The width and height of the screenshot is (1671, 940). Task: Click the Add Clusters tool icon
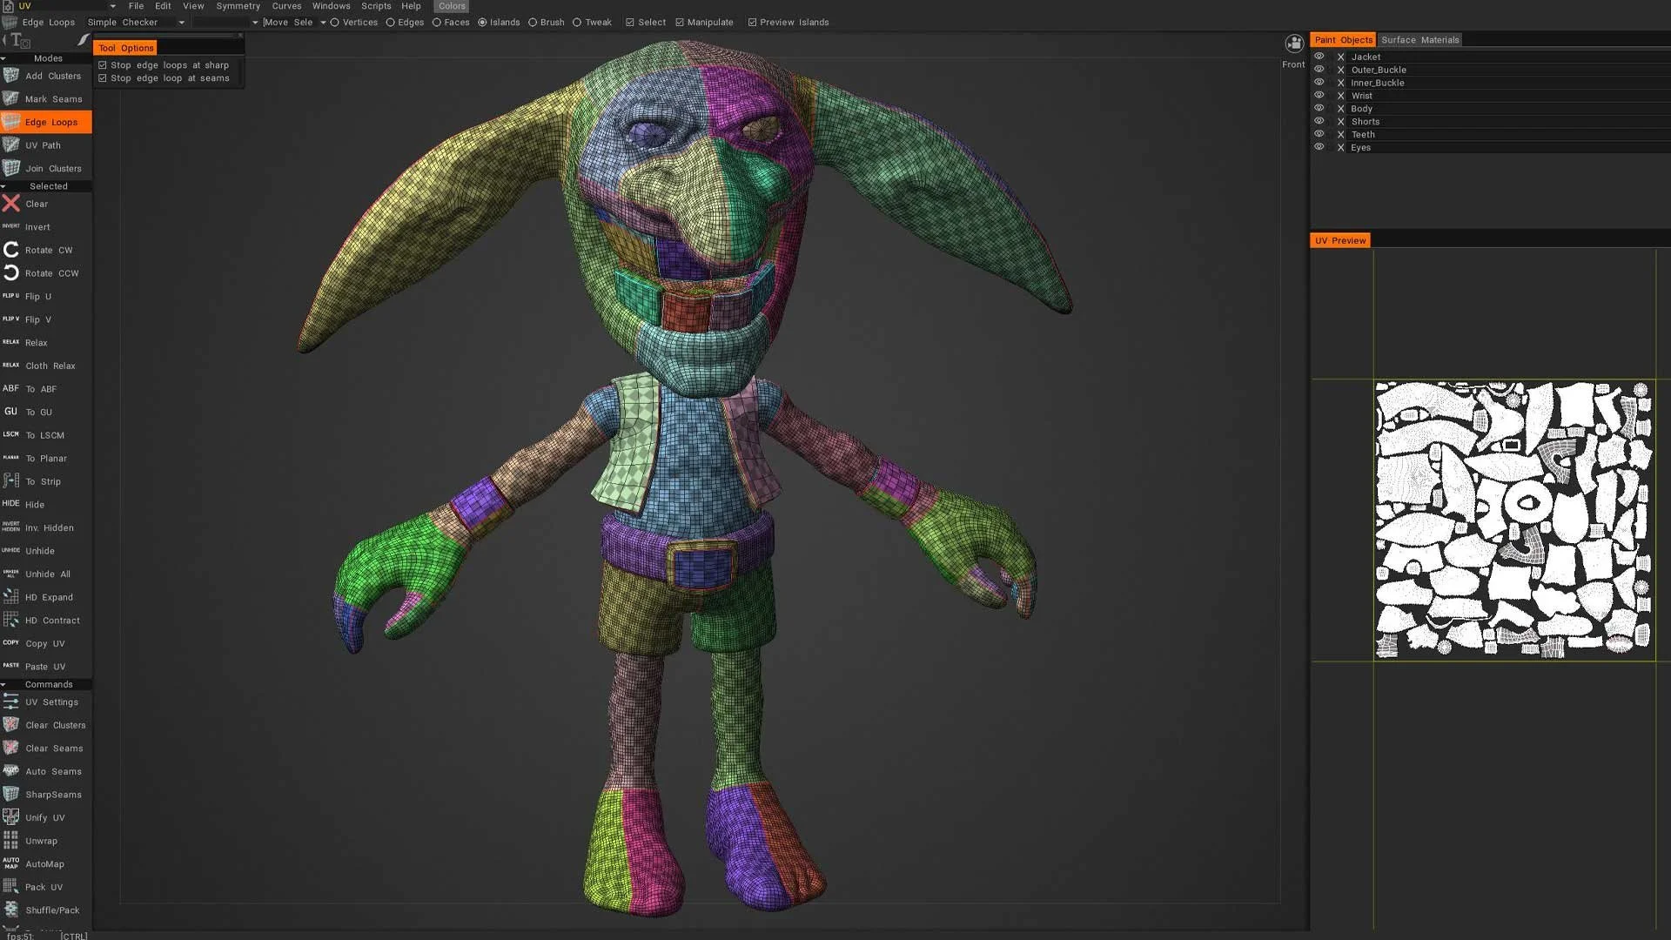point(11,76)
